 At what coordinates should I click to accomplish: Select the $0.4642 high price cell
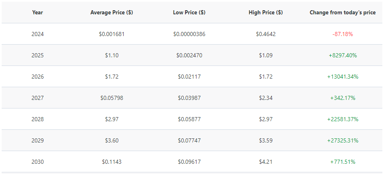266,34
